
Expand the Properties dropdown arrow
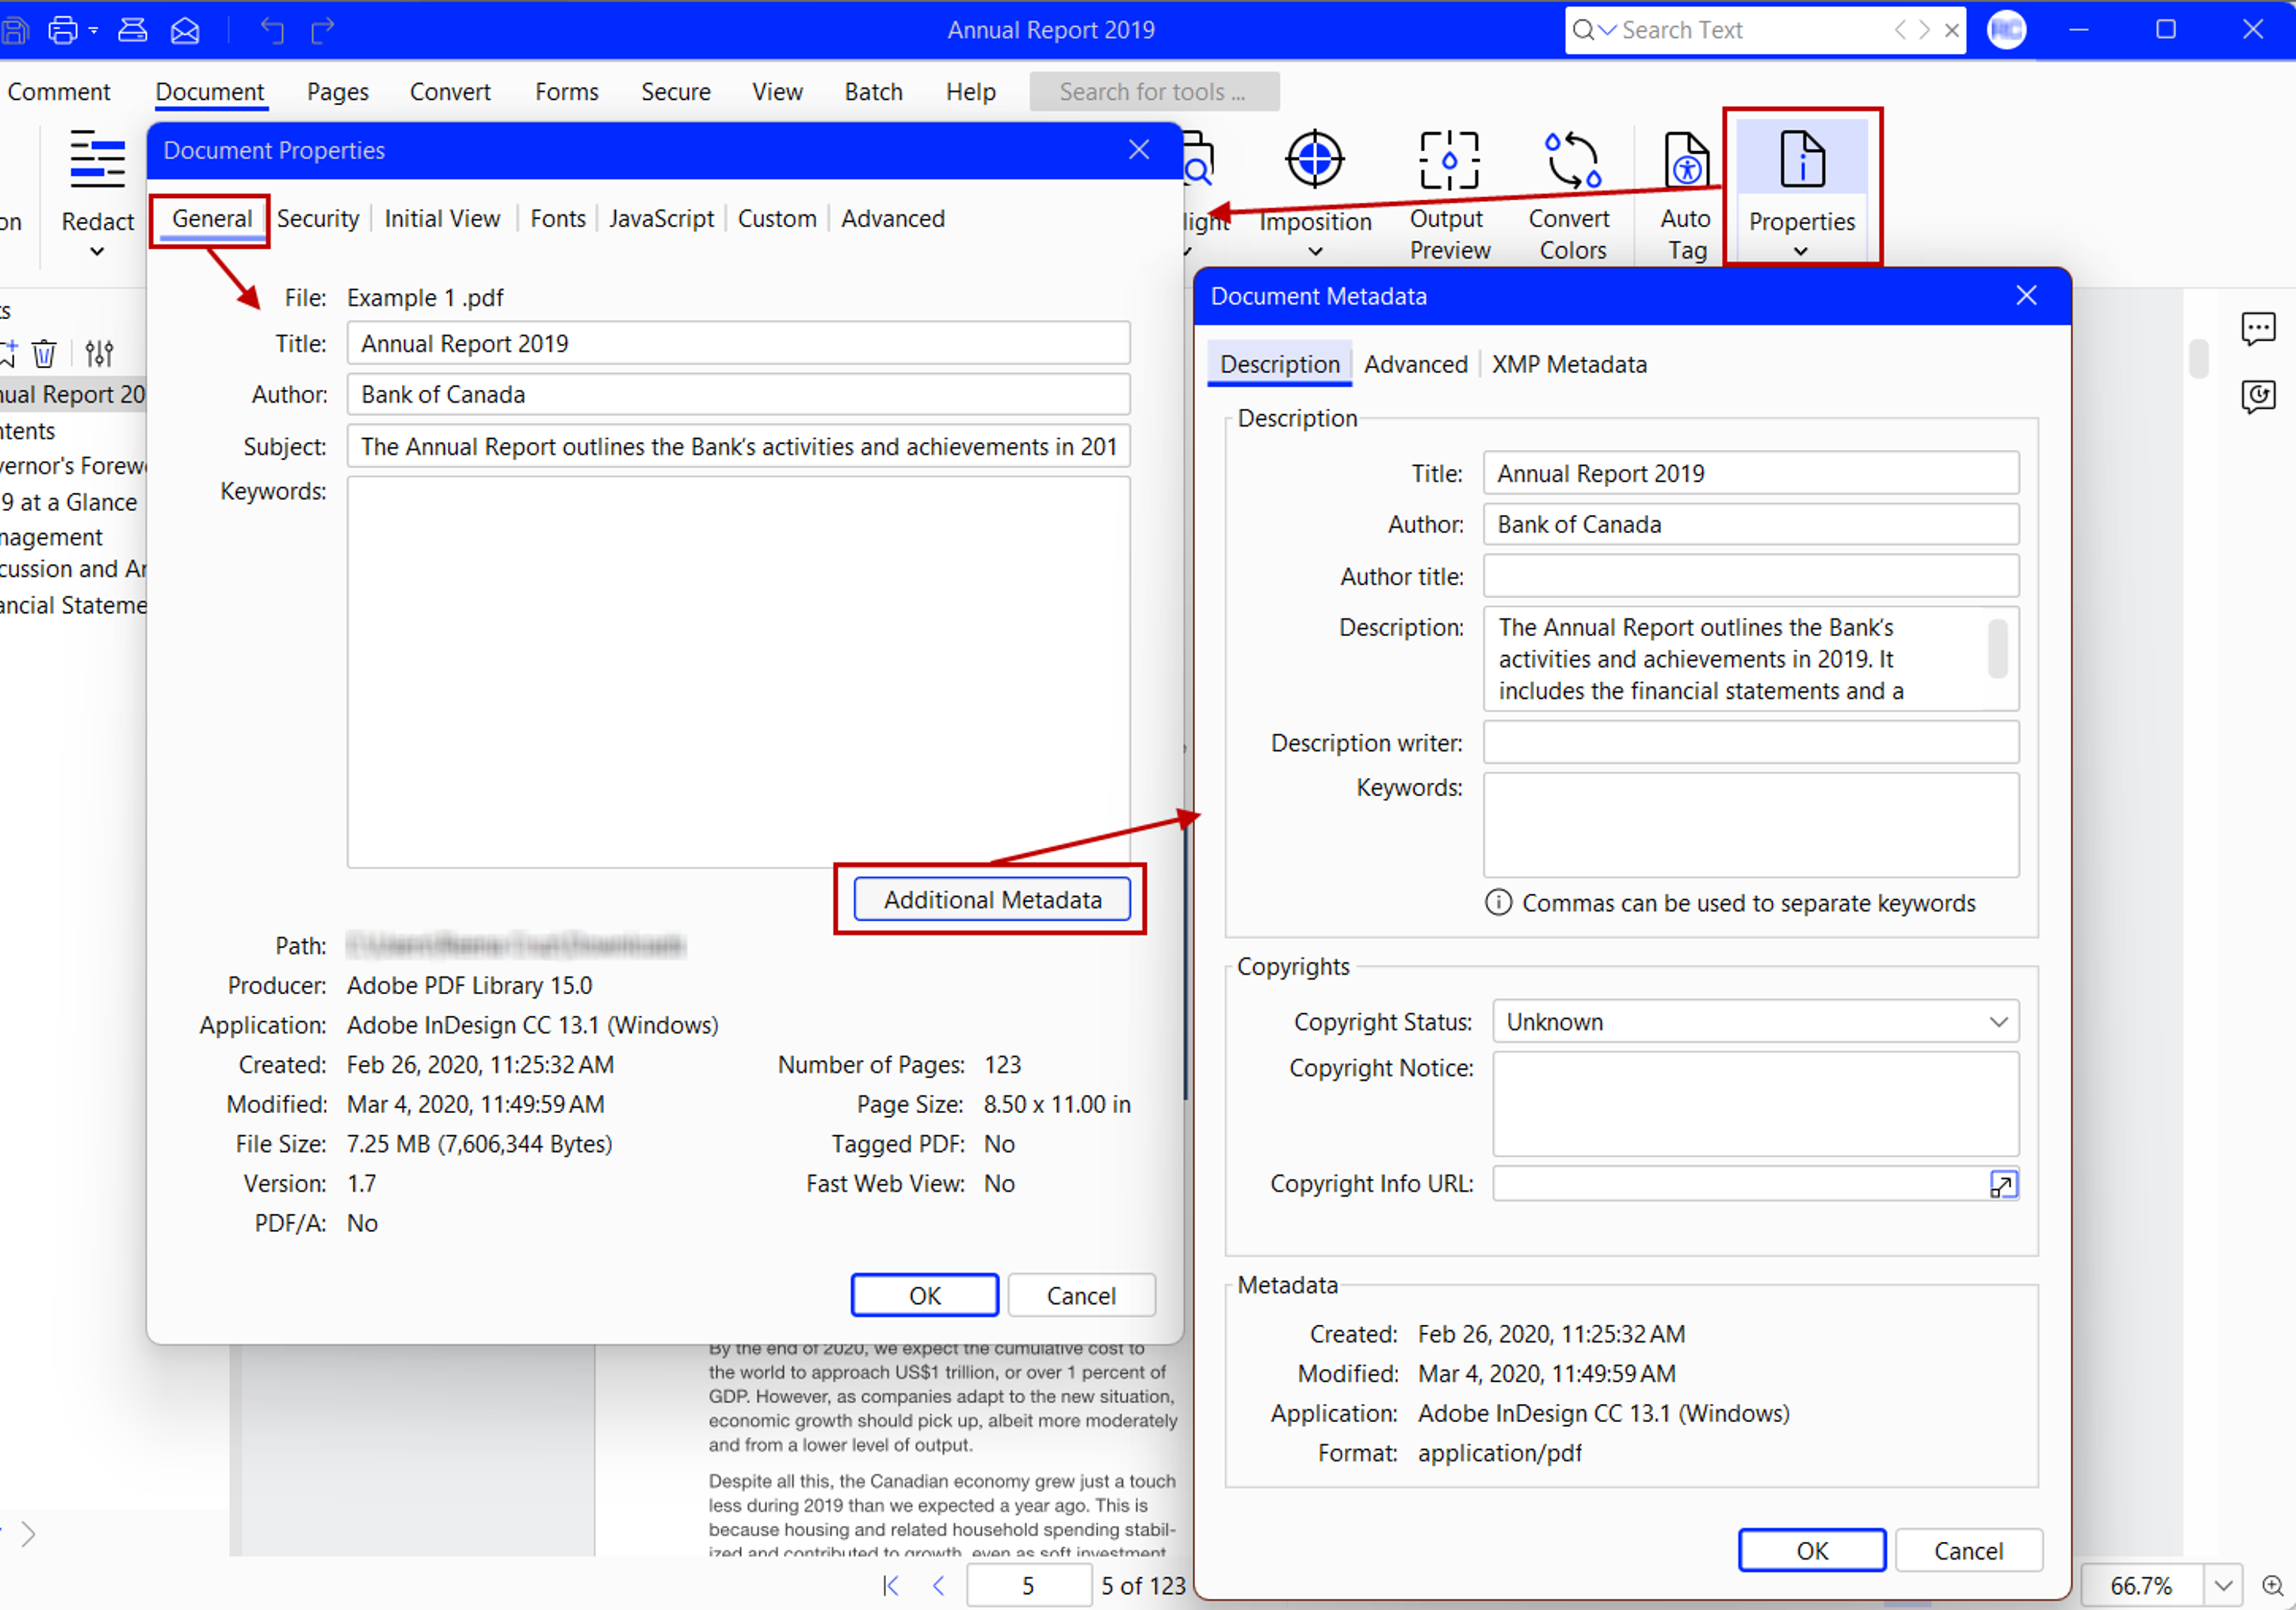[x=1801, y=251]
